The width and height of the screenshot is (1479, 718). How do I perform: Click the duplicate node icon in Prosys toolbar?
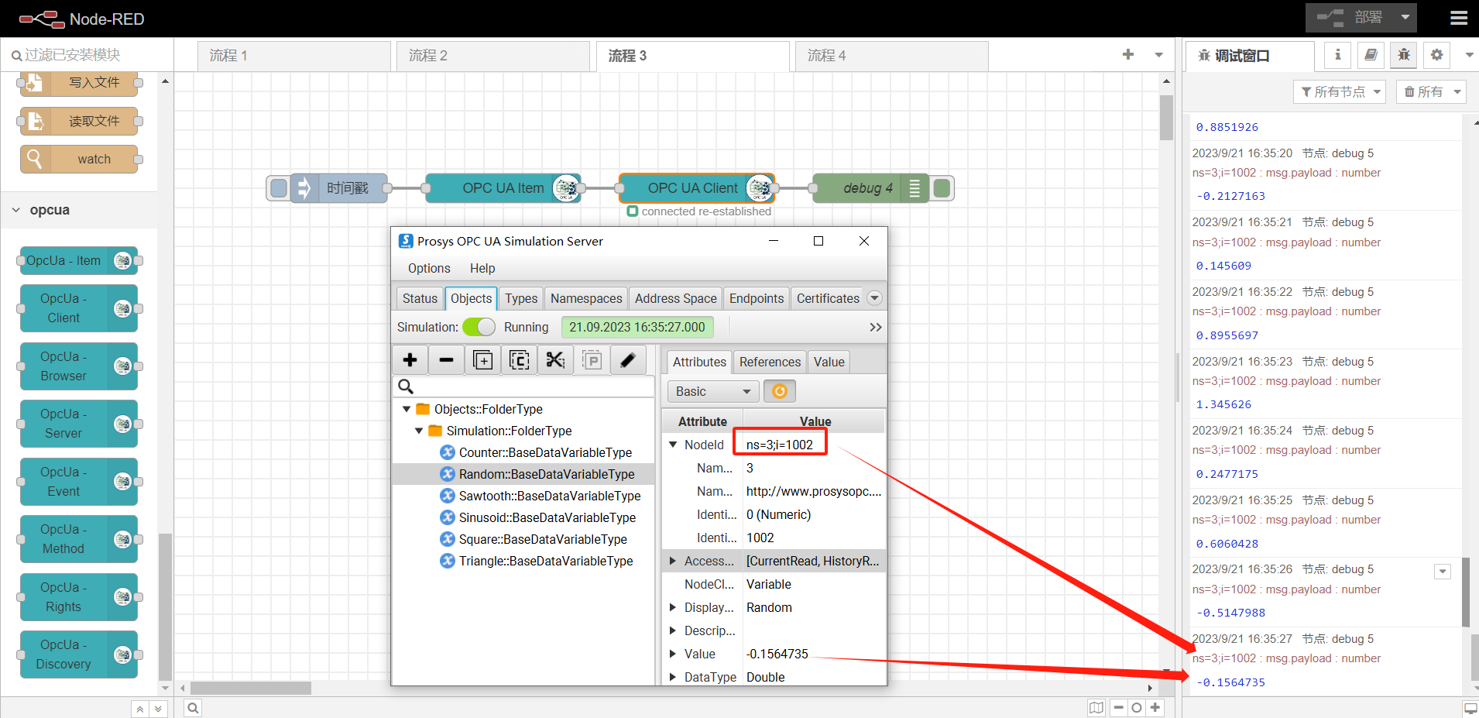482,360
